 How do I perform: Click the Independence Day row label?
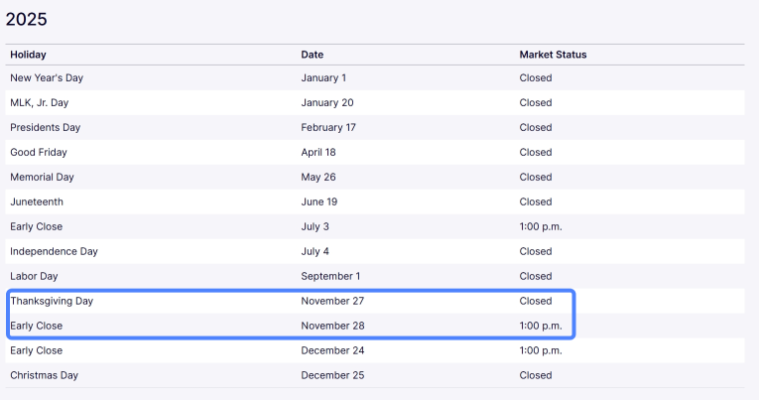(x=54, y=251)
